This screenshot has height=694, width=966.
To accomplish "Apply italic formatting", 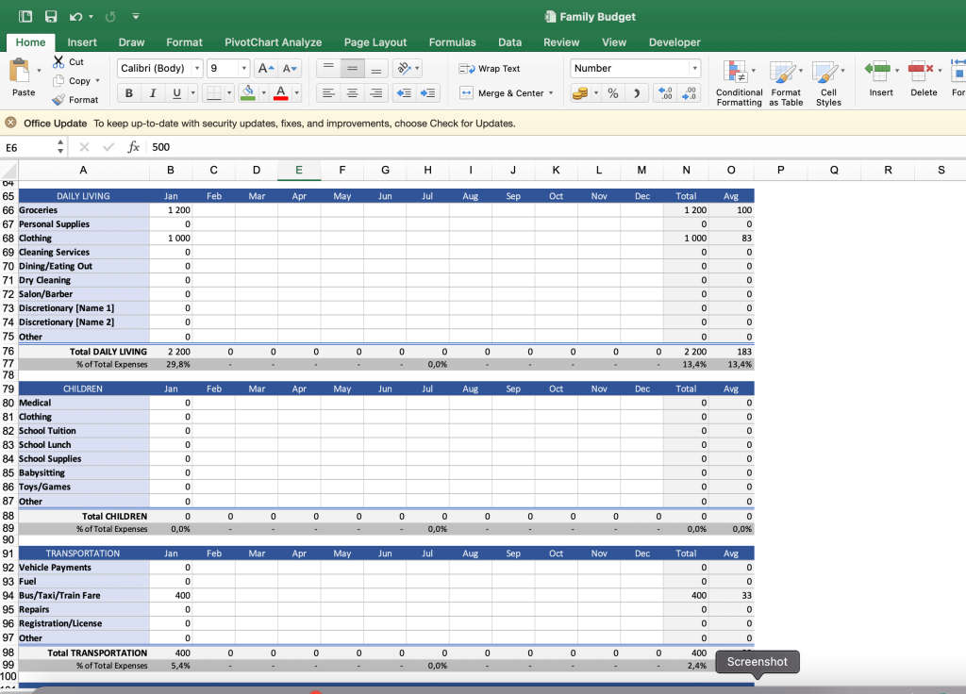I will point(151,92).
